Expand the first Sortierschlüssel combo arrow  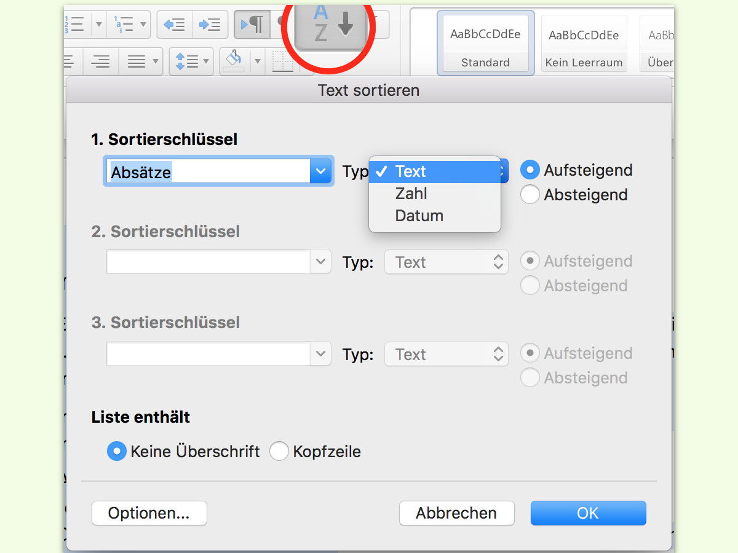point(320,171)
